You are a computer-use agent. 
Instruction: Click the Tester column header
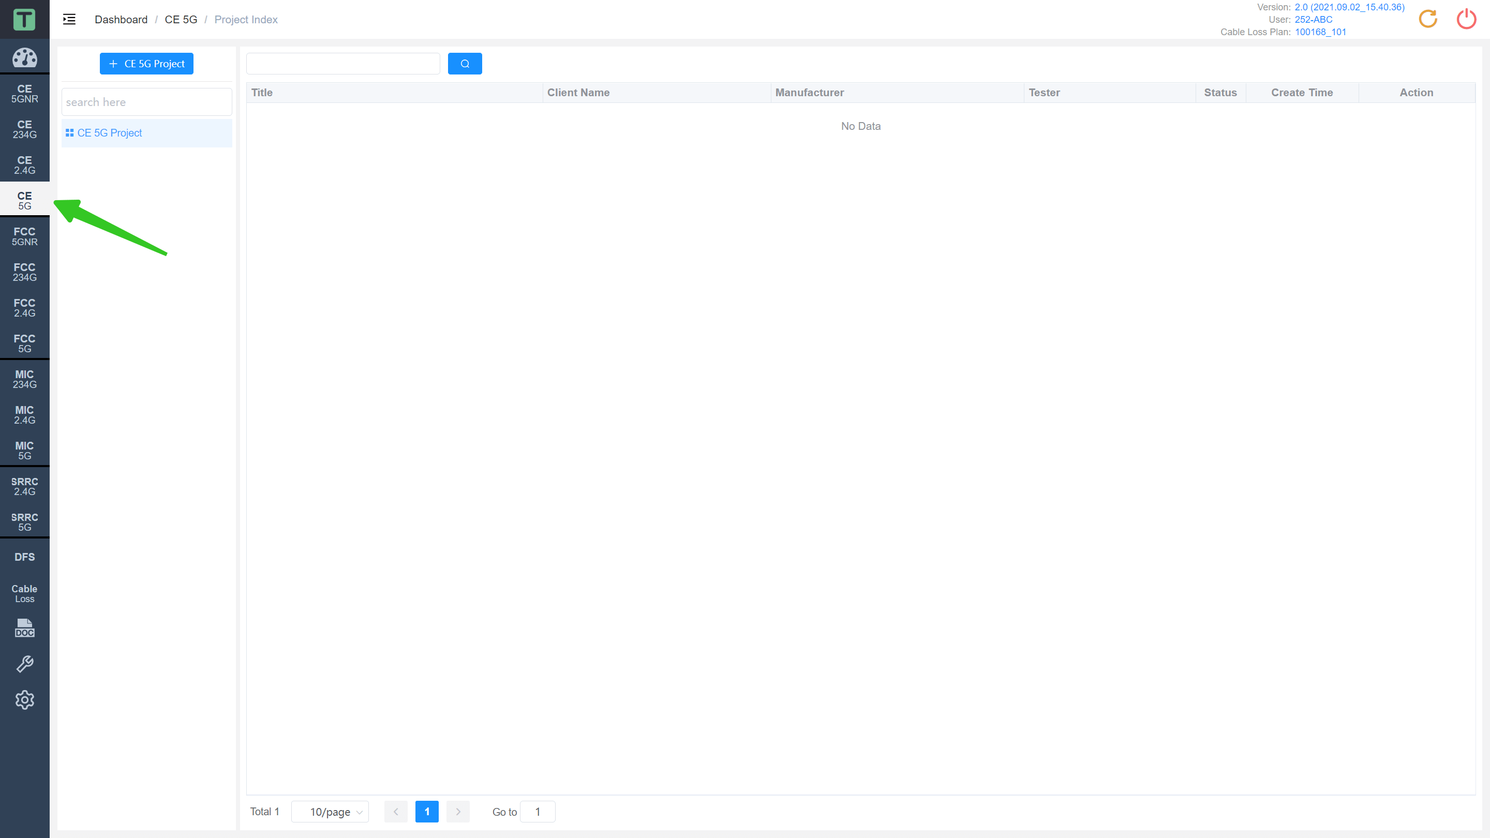pos(1109,93)
